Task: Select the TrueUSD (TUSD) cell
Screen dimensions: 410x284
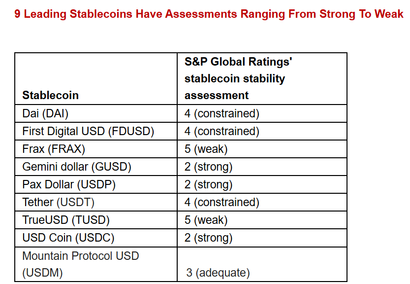Action: 66,220
